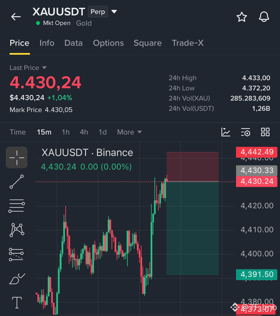Select the 4h timeframe
This screenshot has width=280, height=316.
(84, 132)
